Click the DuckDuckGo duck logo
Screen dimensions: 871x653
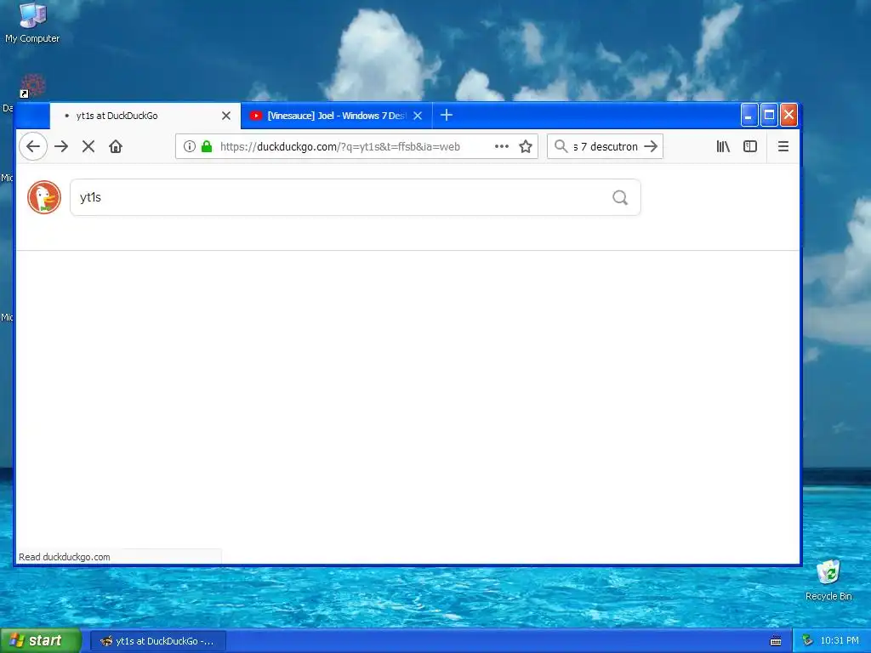tap(44, 197)
